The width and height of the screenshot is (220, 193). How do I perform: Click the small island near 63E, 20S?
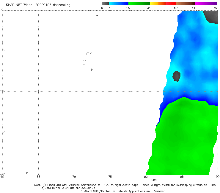pyautogui.click(x=27, y=173)
